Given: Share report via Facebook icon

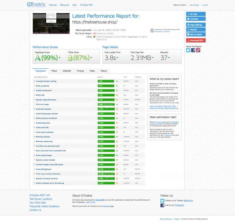Looking at the screenshot, I should (193, 50).
